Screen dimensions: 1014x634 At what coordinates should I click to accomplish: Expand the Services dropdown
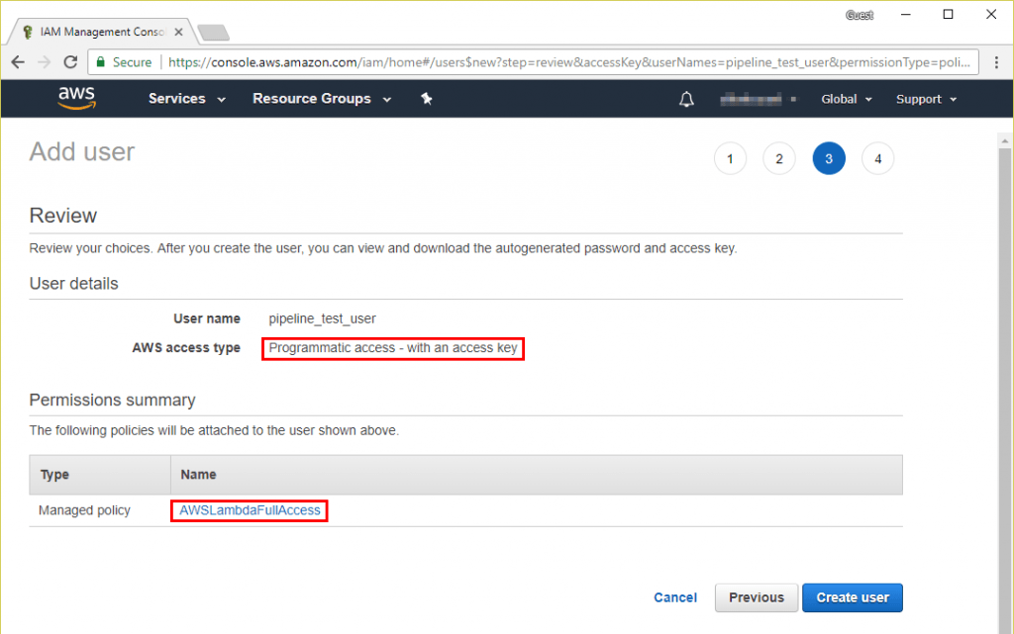pos(186,99)
